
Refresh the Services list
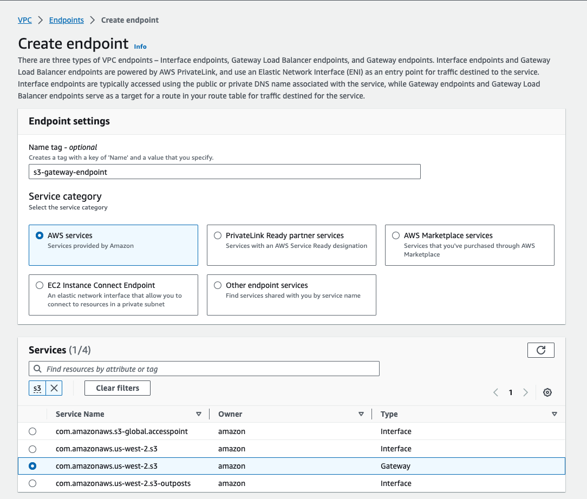coord(540,350)
